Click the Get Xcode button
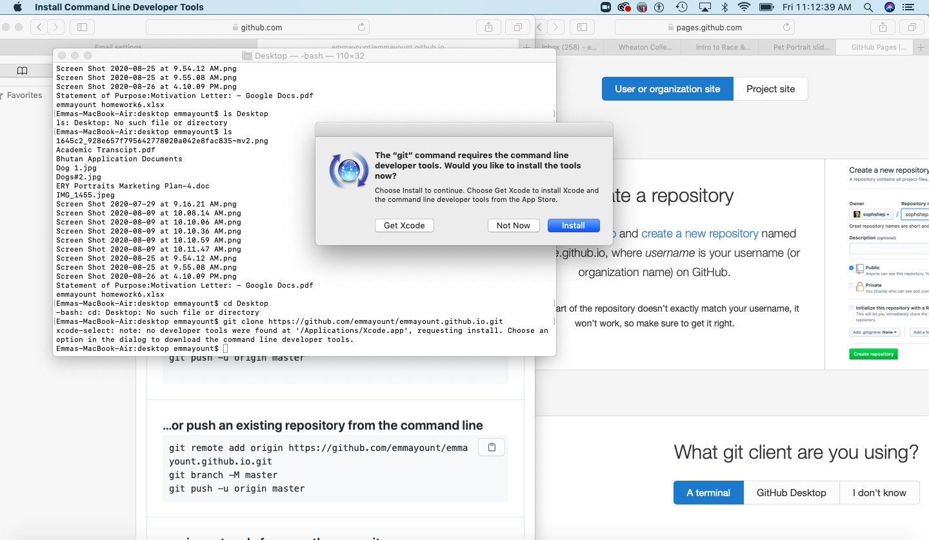 pos(405,225)
